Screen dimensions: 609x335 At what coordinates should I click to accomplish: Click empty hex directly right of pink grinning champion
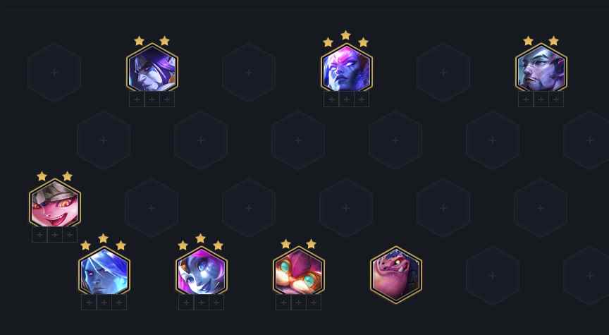[152, 208]
